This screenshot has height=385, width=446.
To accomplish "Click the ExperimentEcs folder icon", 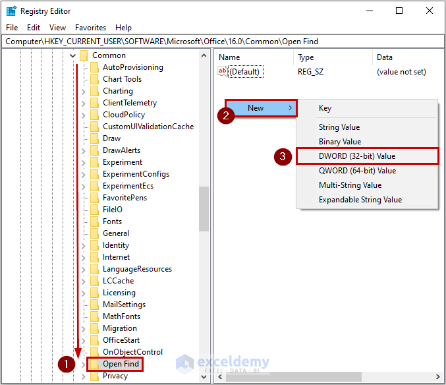I will 94,186.
